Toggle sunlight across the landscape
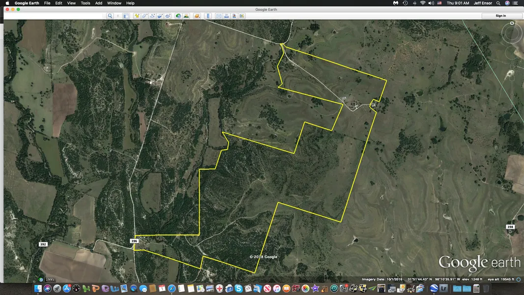Image resolution: width=524 pixels, height=295 pixels. tap(186, 16)
